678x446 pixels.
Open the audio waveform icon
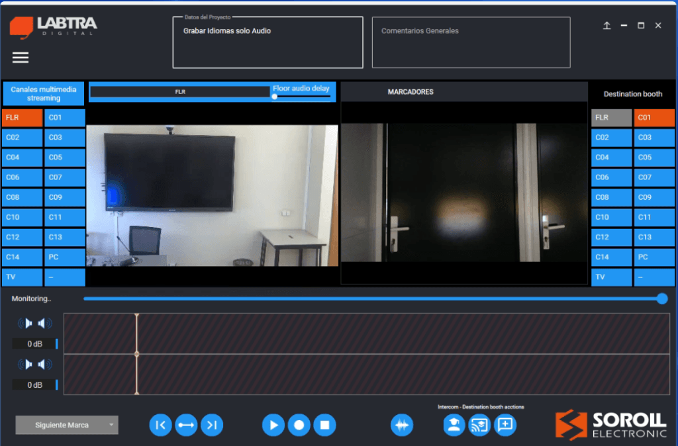pos(402,425)
